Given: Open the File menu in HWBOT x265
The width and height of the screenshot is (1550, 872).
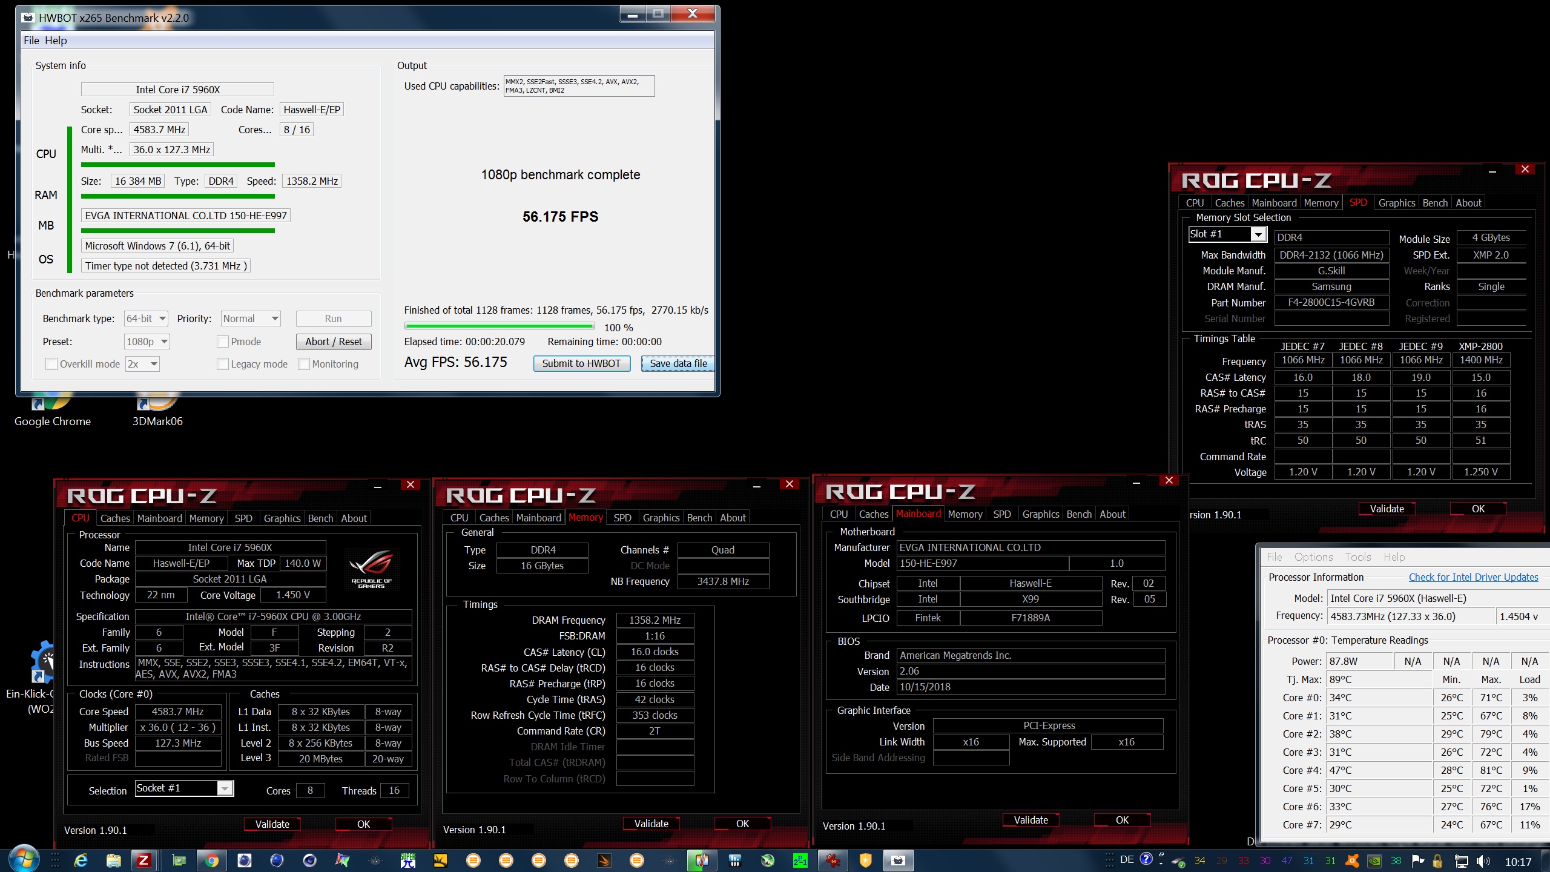Looking at the screenshot, I should pyautogui.click(x=31, y=41).
